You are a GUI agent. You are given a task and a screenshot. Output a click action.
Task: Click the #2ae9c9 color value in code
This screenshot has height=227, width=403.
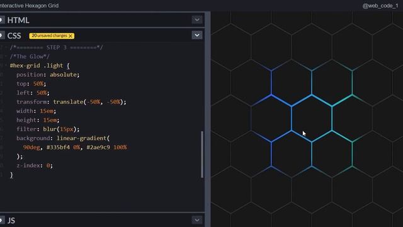[98, 148]
